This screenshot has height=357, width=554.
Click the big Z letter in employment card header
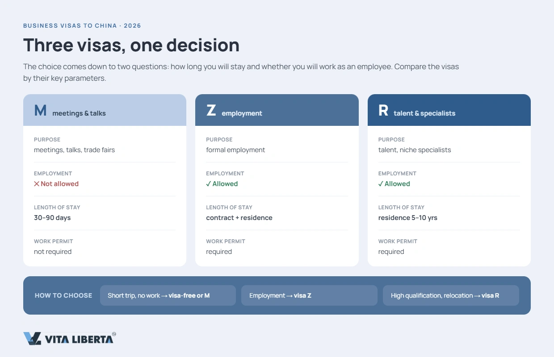[x=211, y=111]
